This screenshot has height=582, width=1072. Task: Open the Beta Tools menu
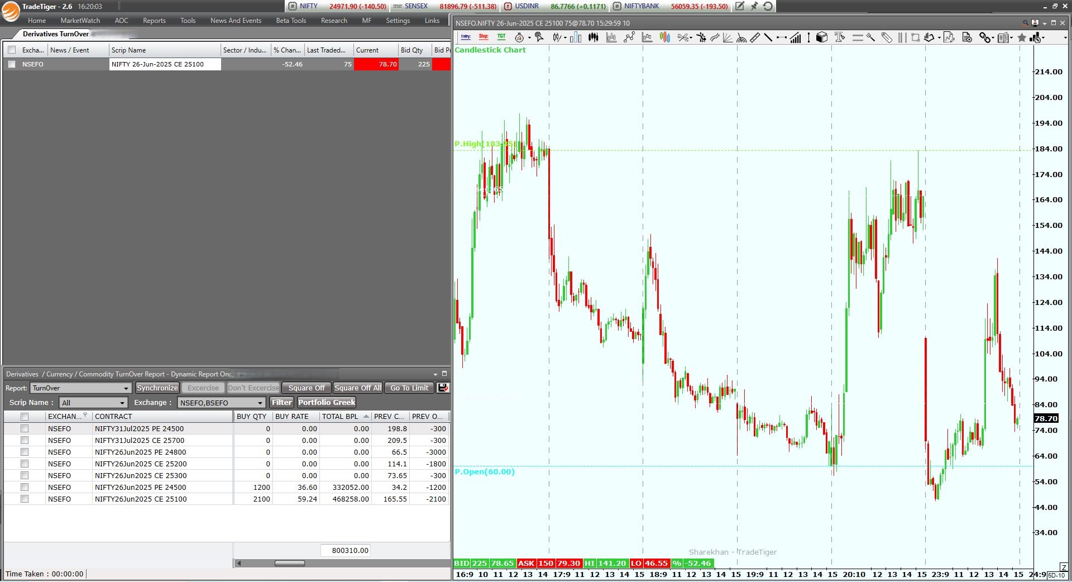pyautogui.click(x=291, y=21)
